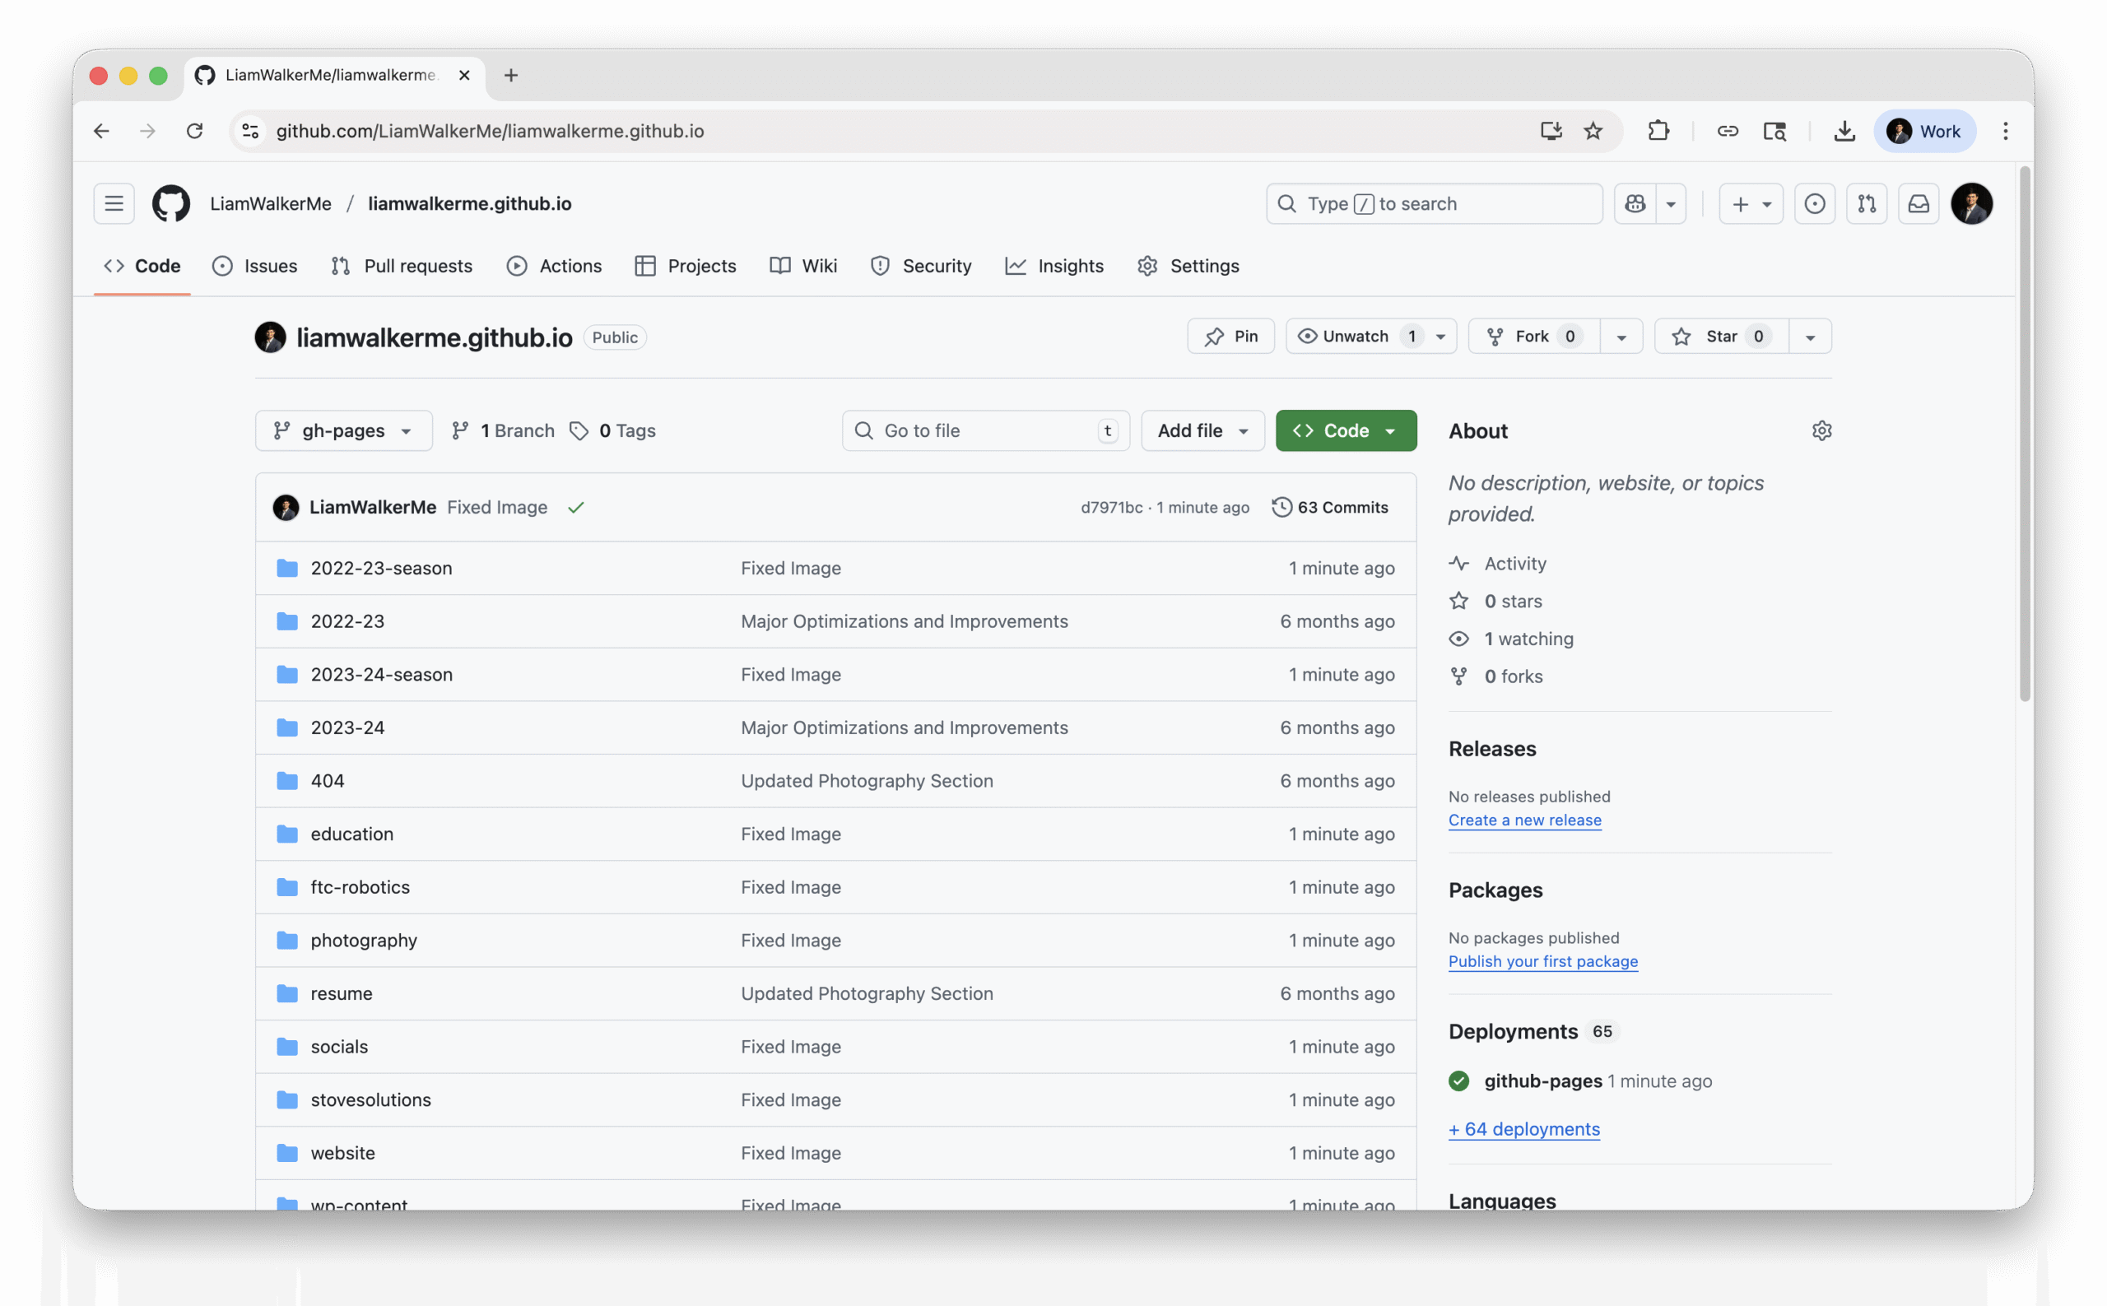The width and height of the screenshot is (2107, 1306).
Task: Bookmark this page with the star icon
Action: click(1593, 132)
